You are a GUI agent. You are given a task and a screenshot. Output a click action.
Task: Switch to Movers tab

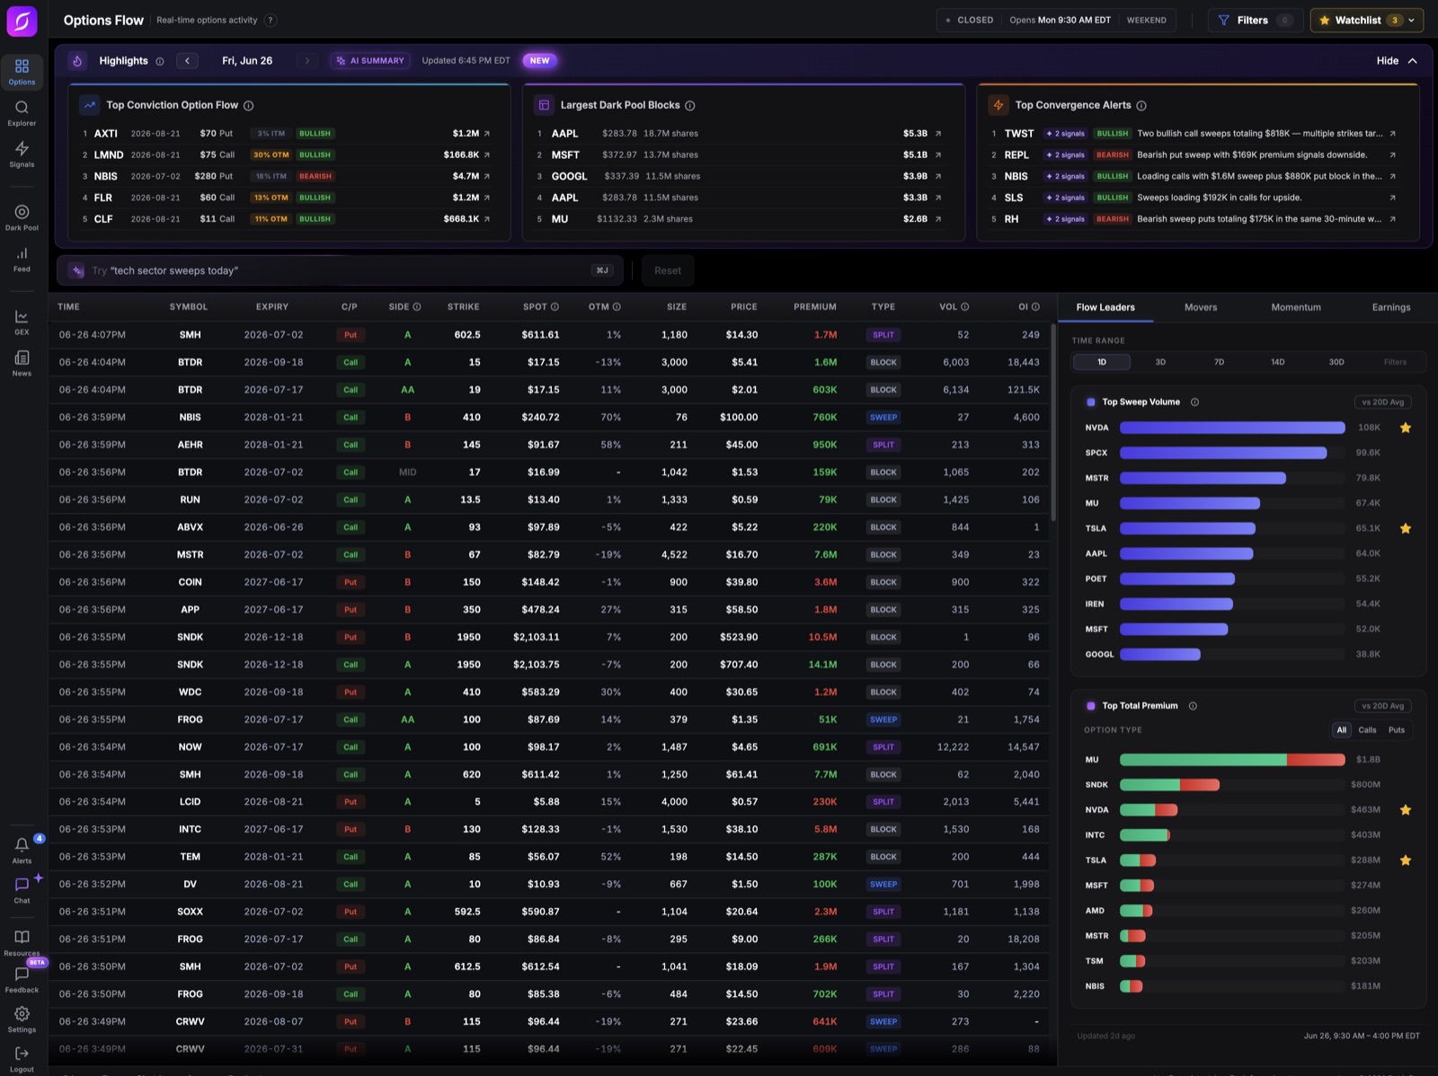1201,307
